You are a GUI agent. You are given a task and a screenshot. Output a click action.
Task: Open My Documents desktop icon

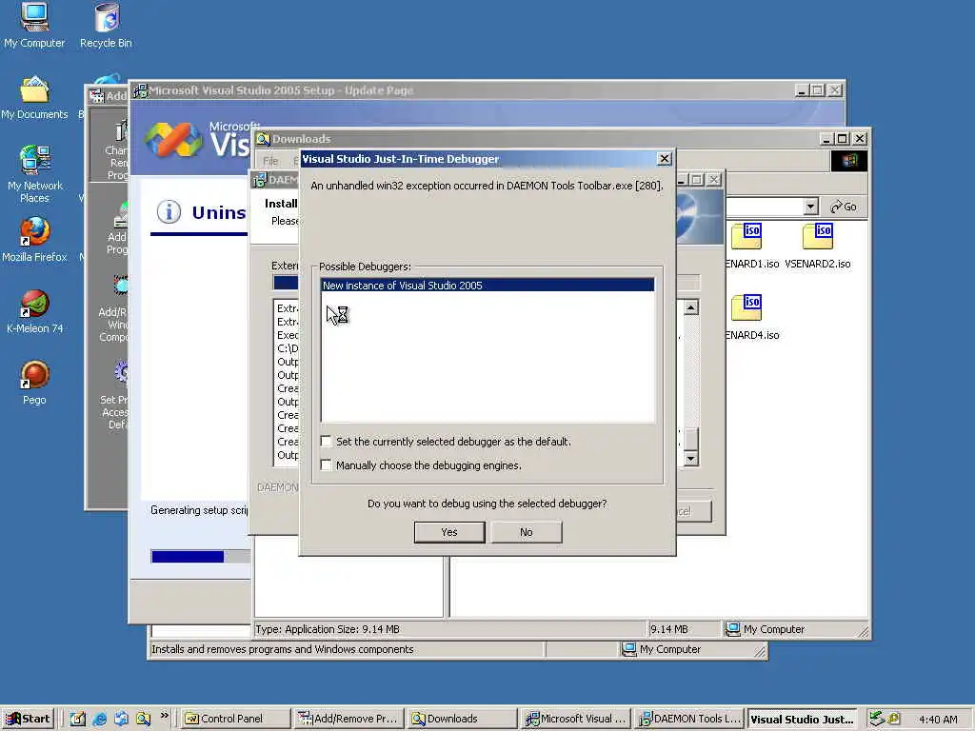pyautogui.click(x=34, y=98)
